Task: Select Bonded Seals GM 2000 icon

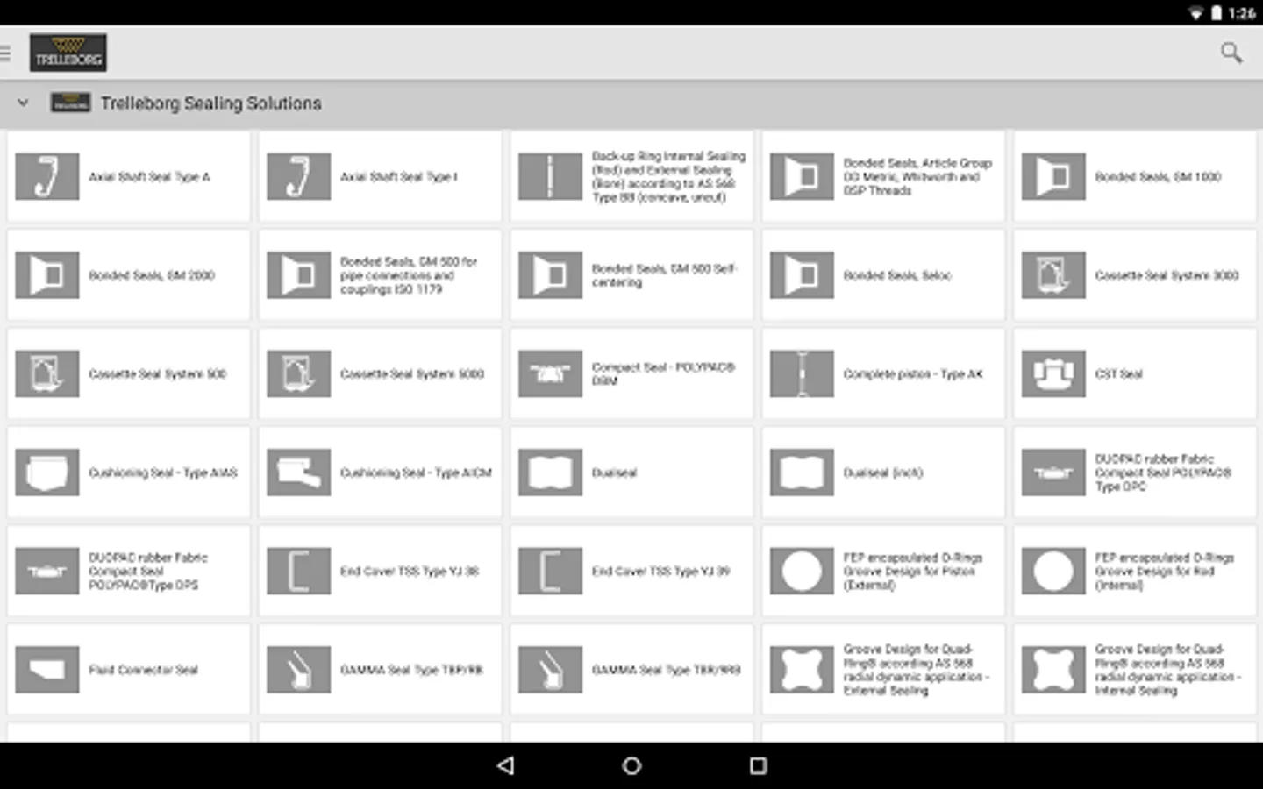Action: click(47, 275)
